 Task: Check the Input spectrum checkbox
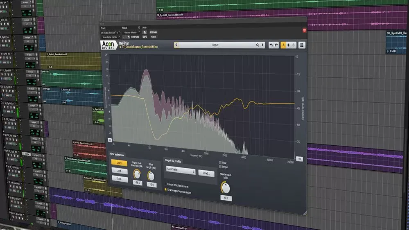[x=220, y=162]
